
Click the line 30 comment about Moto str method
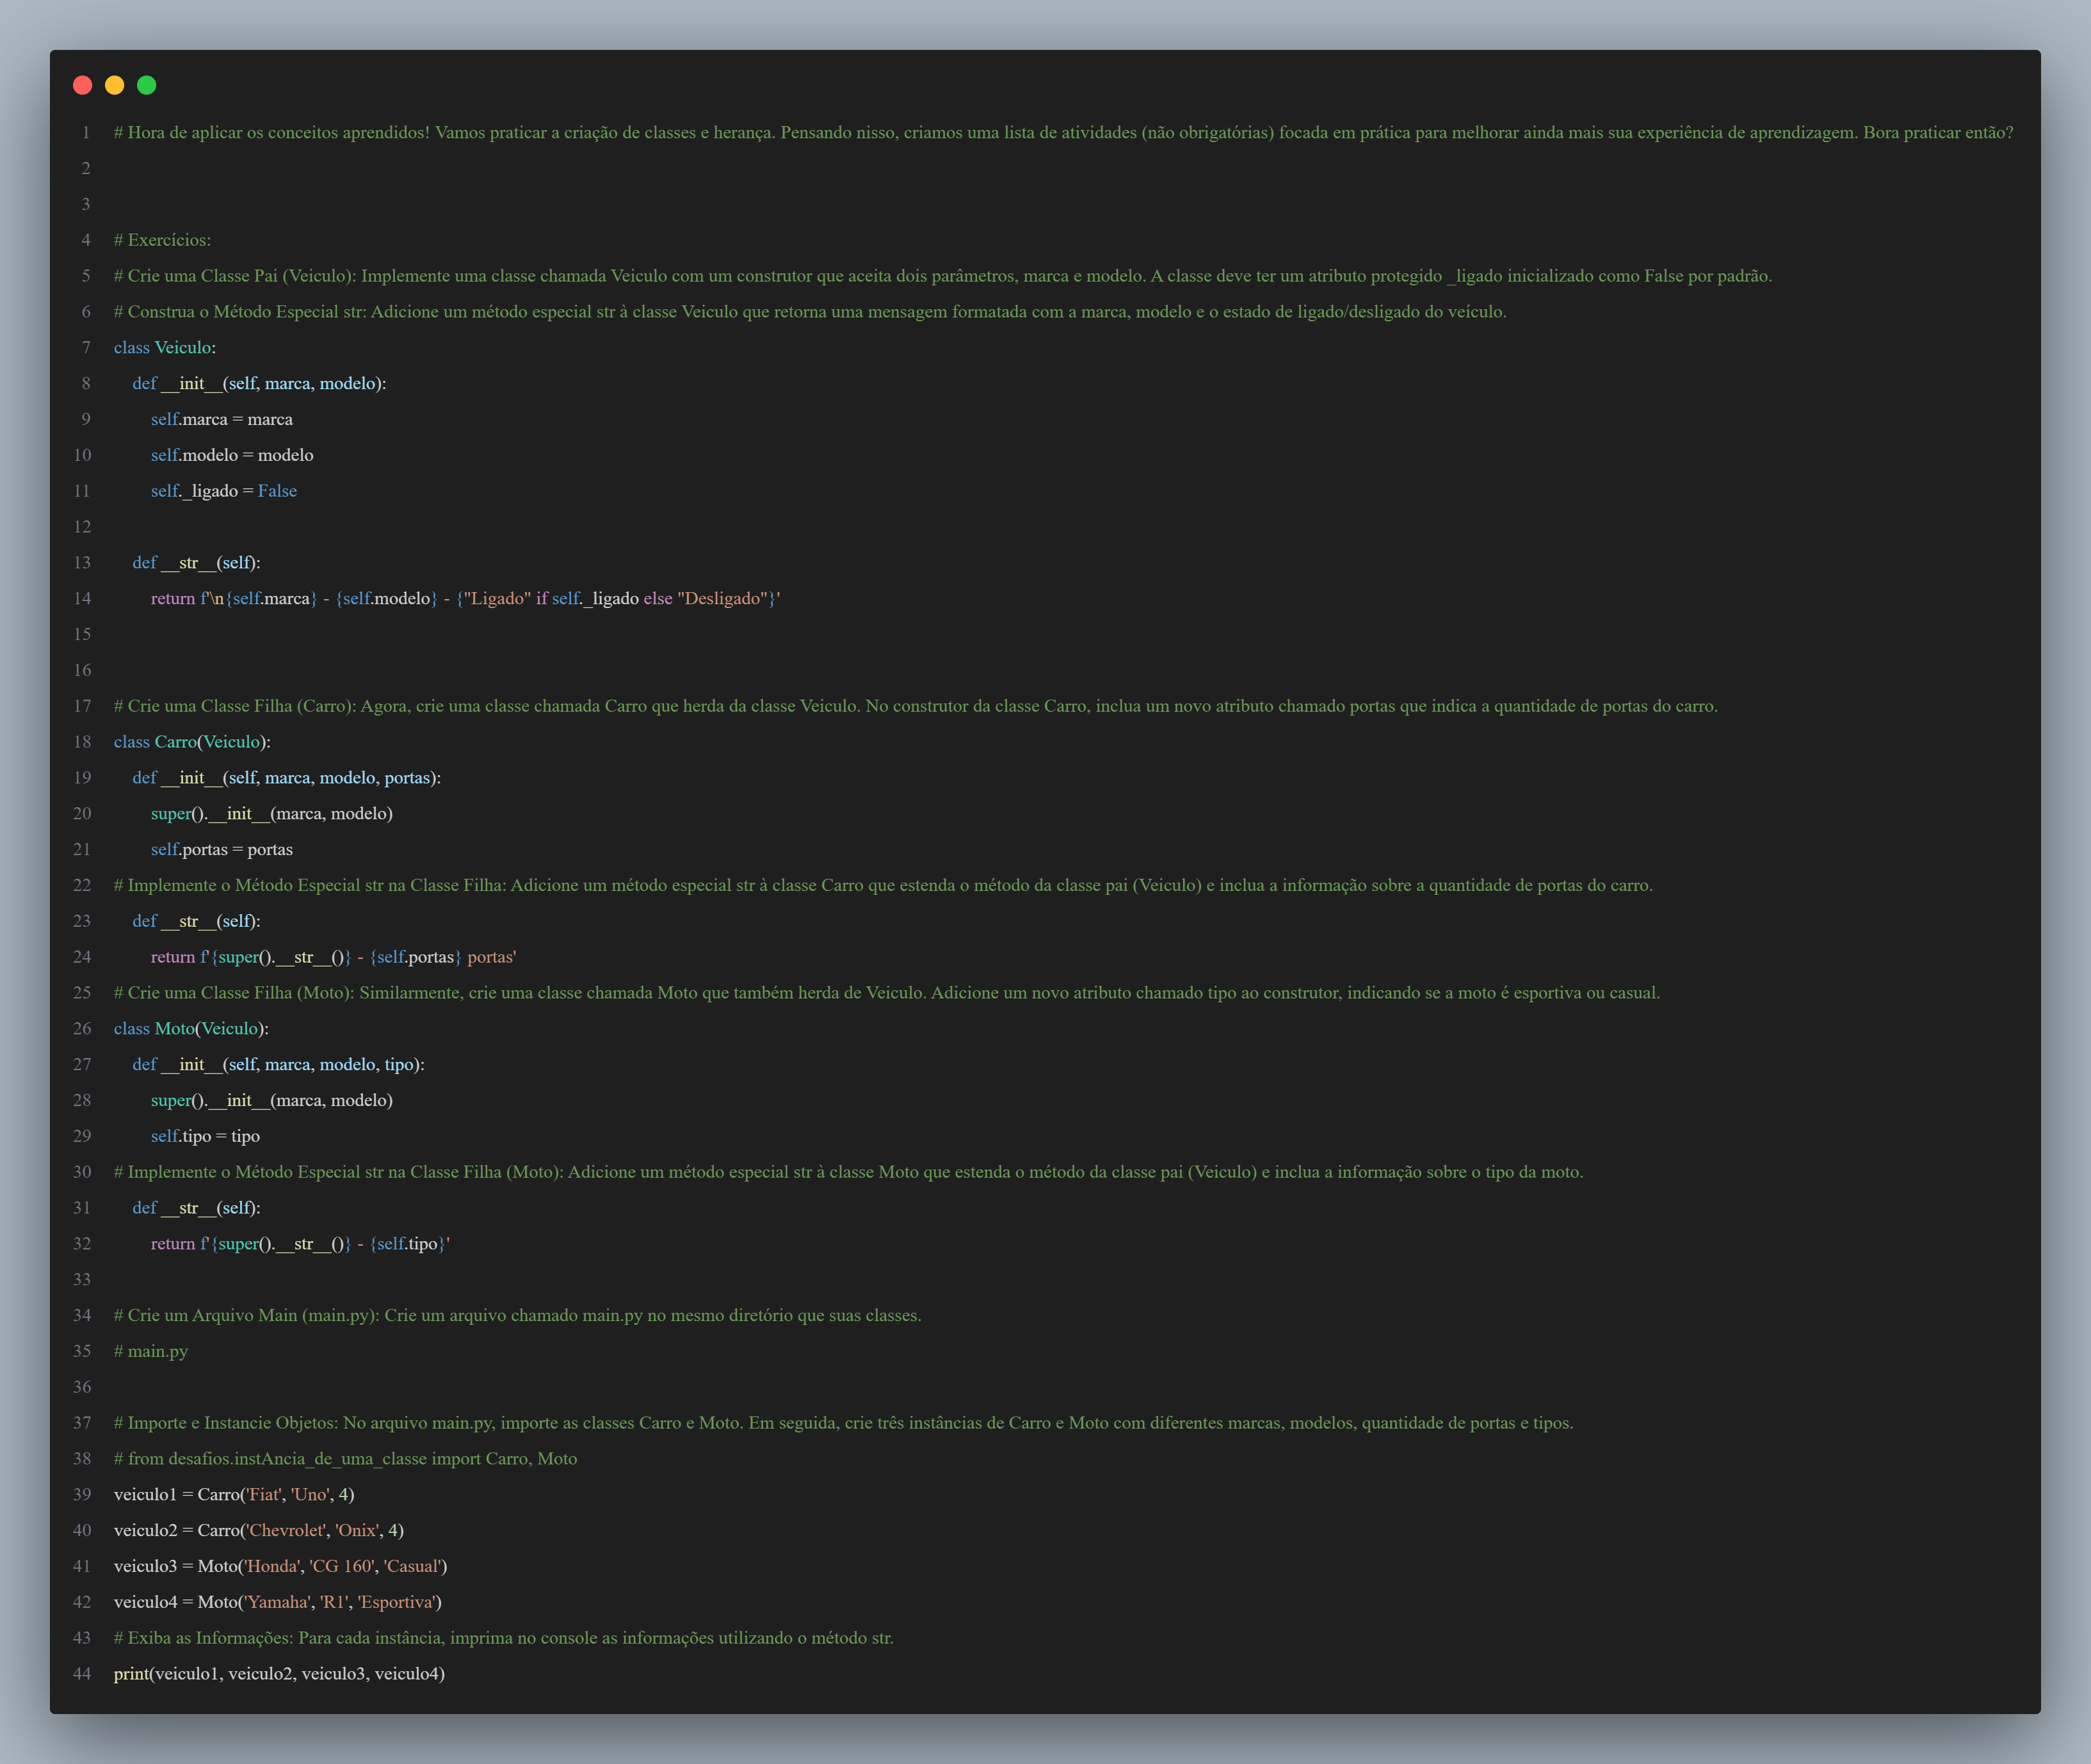point(849,1172)
